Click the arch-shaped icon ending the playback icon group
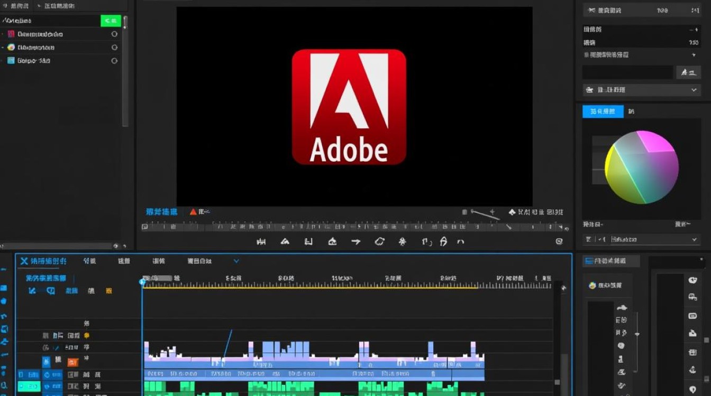This screenshot has height=396, width=711. [460, 242]
